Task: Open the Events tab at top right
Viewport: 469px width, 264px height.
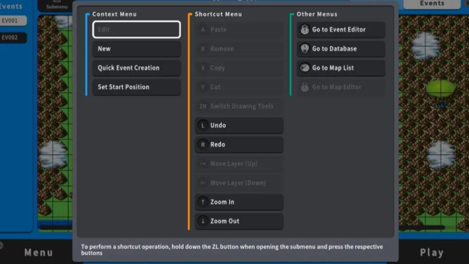Action: 432,4
